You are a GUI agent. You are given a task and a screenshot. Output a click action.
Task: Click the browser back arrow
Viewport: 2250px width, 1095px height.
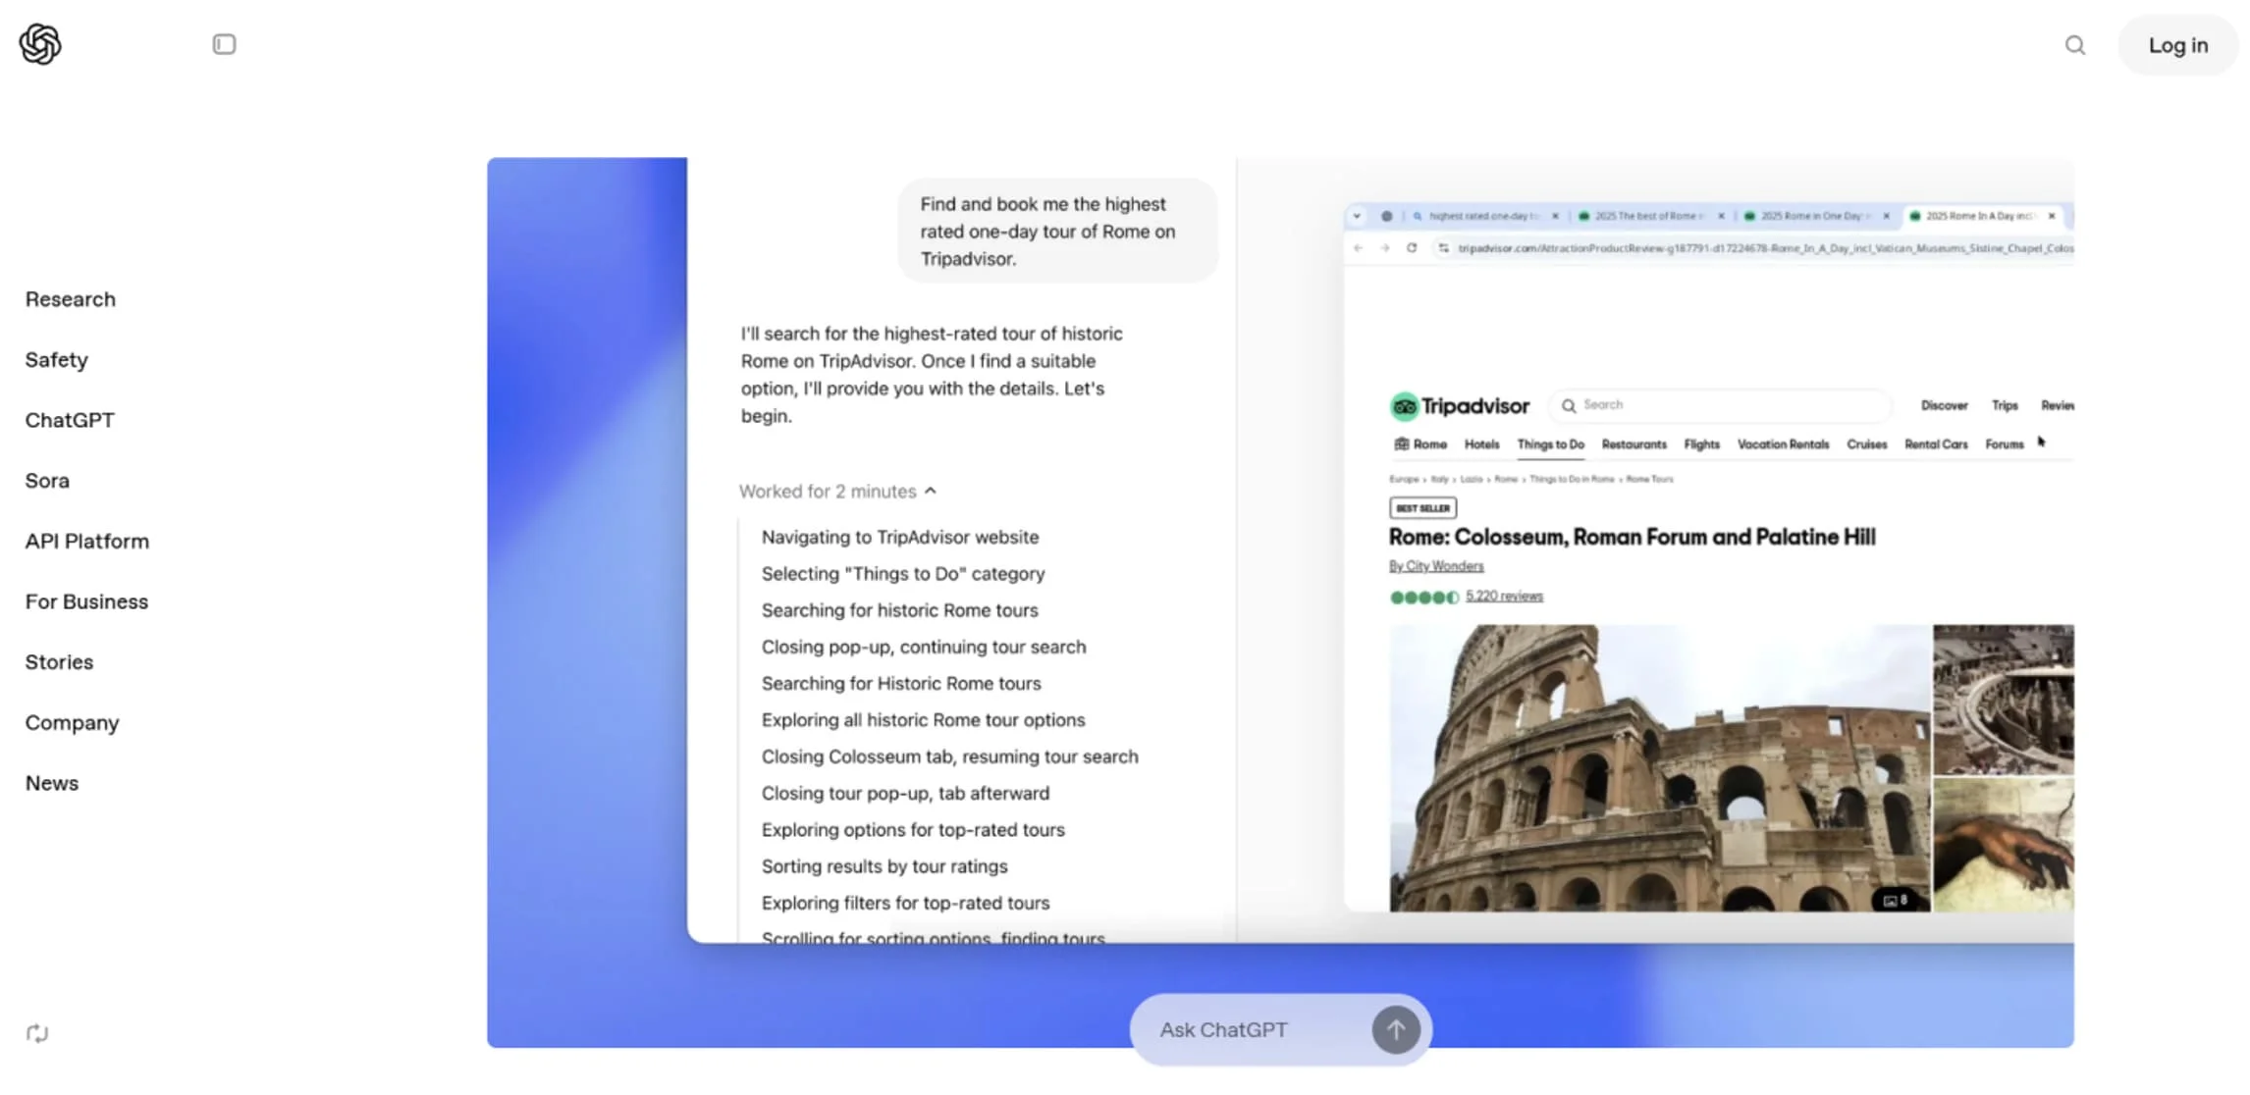pos(1357,248)
